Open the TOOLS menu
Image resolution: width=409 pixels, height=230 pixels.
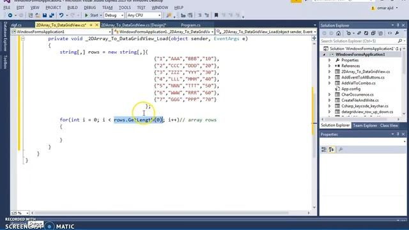(125, 8)
